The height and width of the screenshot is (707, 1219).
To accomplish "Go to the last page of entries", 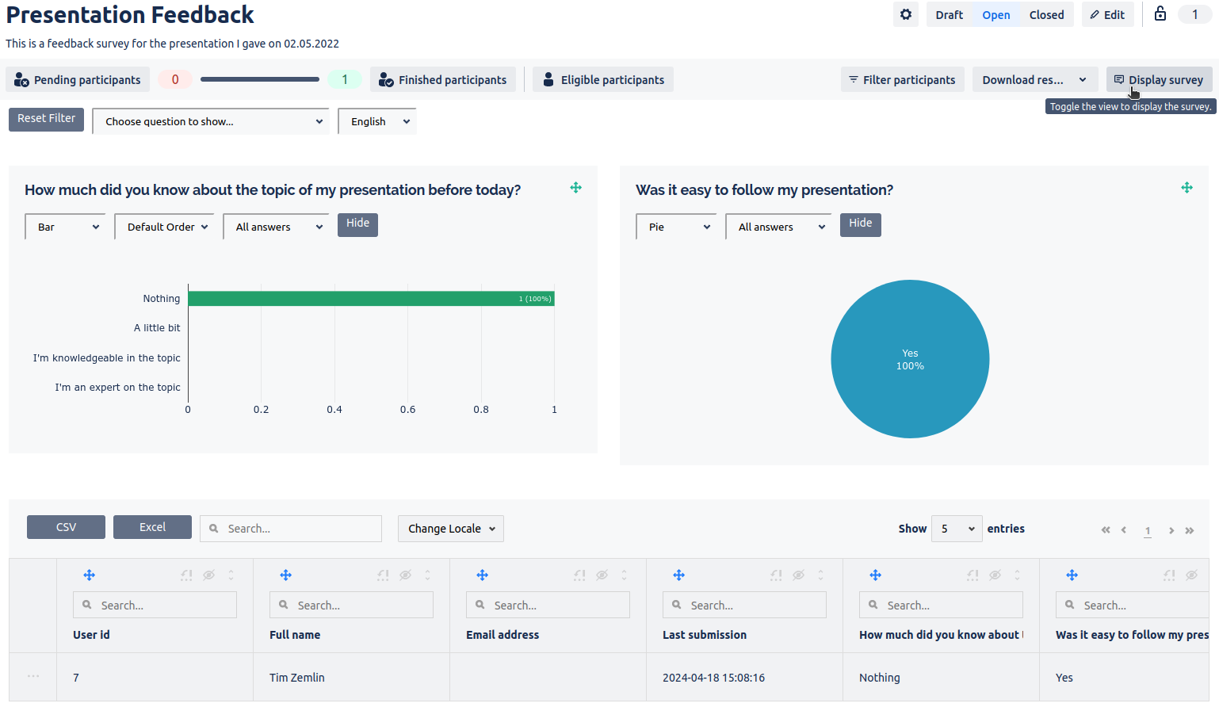I will point(1189,530).
